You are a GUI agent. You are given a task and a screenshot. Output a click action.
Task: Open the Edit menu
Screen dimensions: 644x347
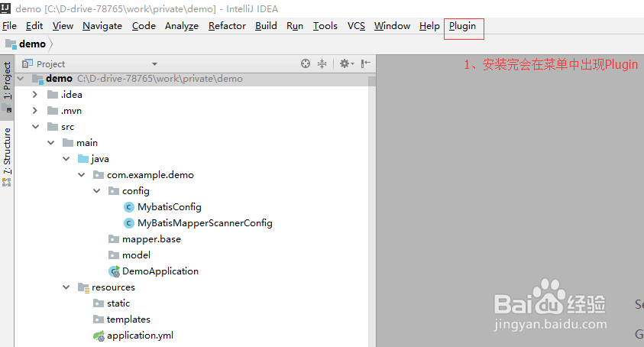(34, 26)
